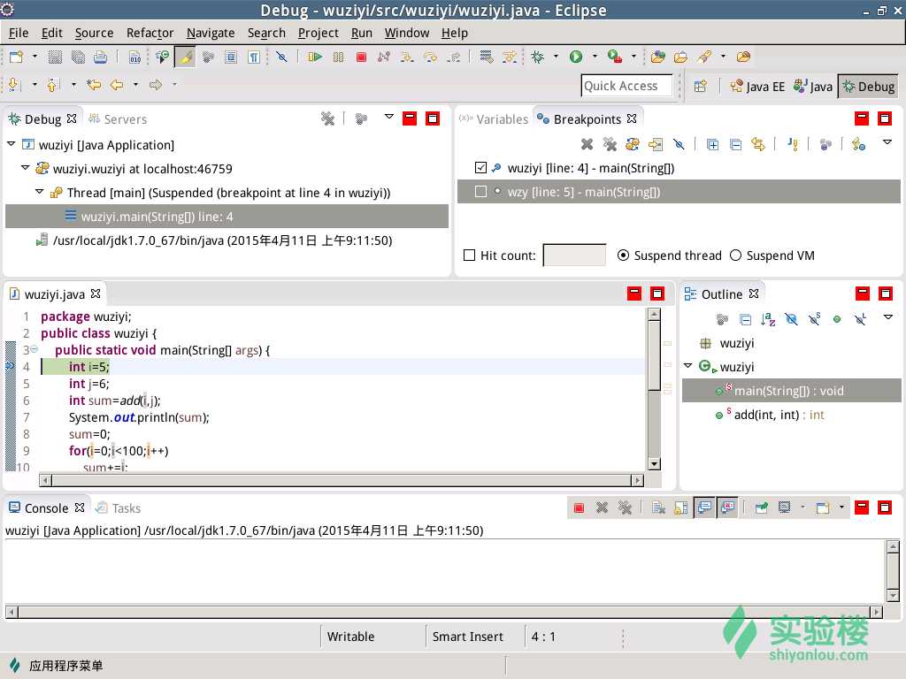Image resolution: width=906 pixels, height=679 pixels.
Task: Remove selected breakpoint in Breakpoints view
Action: [587, 144]
